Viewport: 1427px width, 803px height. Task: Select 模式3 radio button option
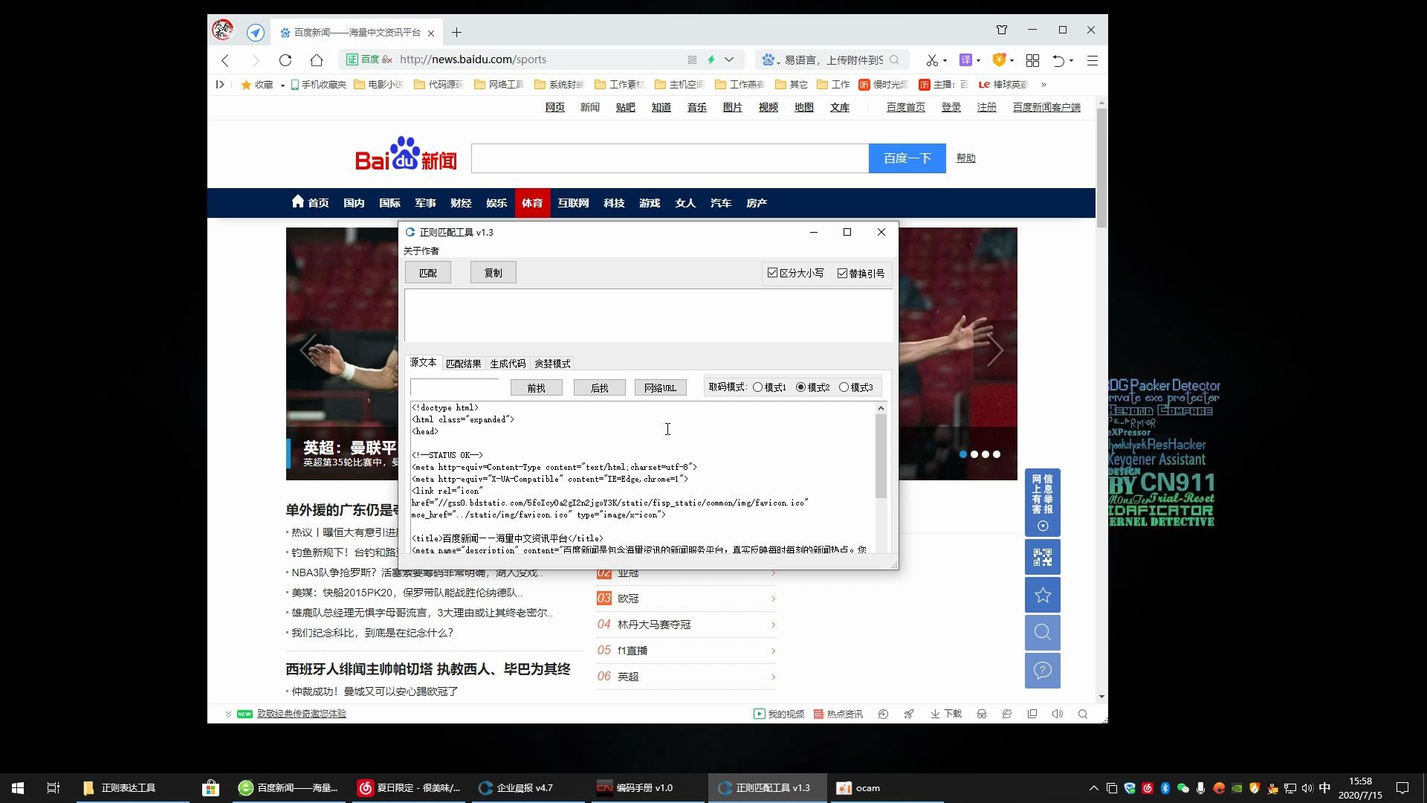[844, 387]
